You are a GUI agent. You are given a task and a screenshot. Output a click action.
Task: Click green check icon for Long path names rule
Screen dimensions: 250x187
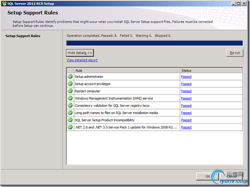(70, 113)
